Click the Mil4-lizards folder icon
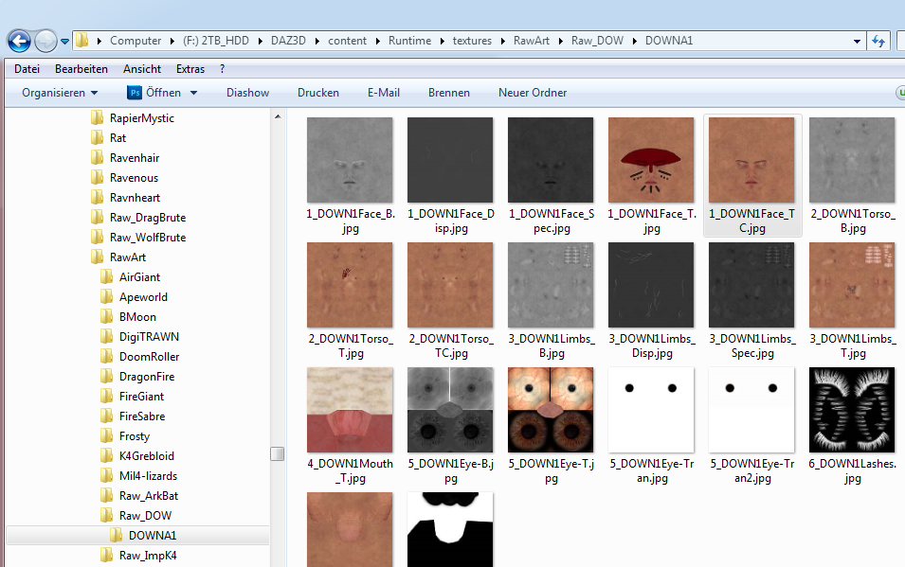The width and height of the screenshot is (905, 567). [x=107, y=476]
